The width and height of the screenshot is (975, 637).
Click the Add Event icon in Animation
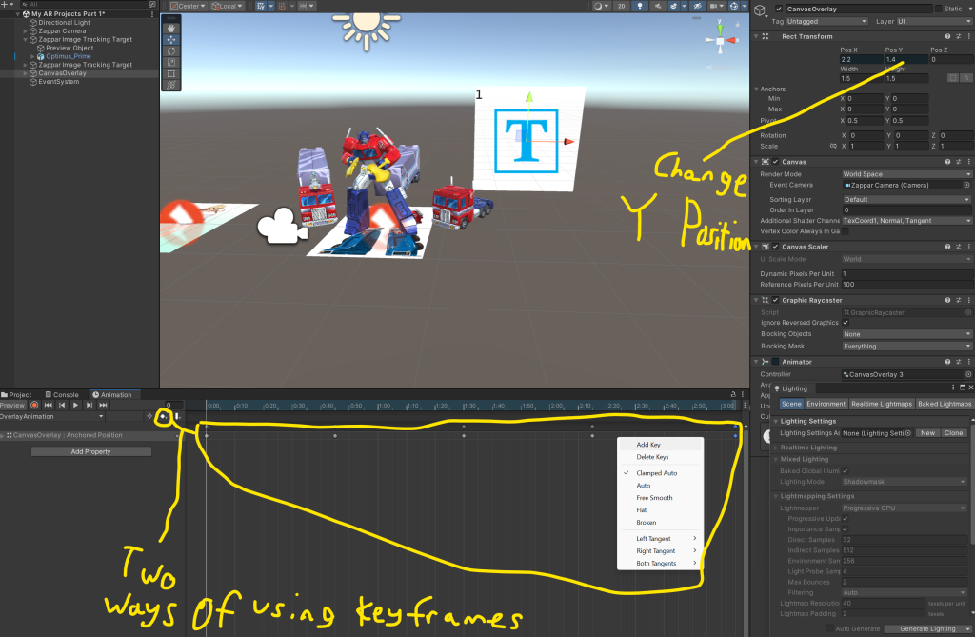click(176, 416)
